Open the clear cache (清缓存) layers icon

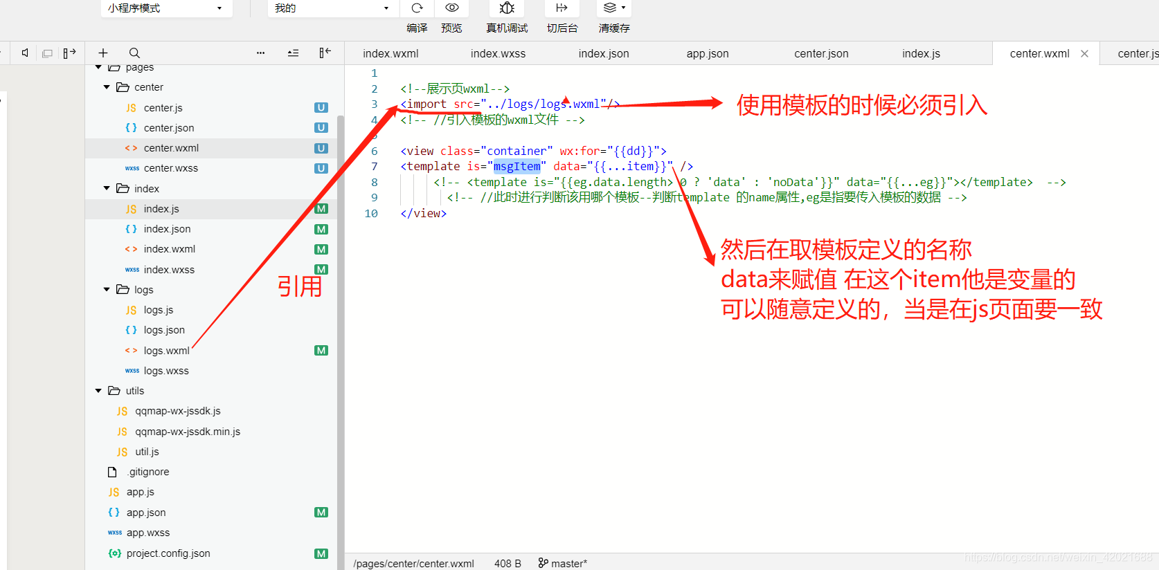pos(610,8)
